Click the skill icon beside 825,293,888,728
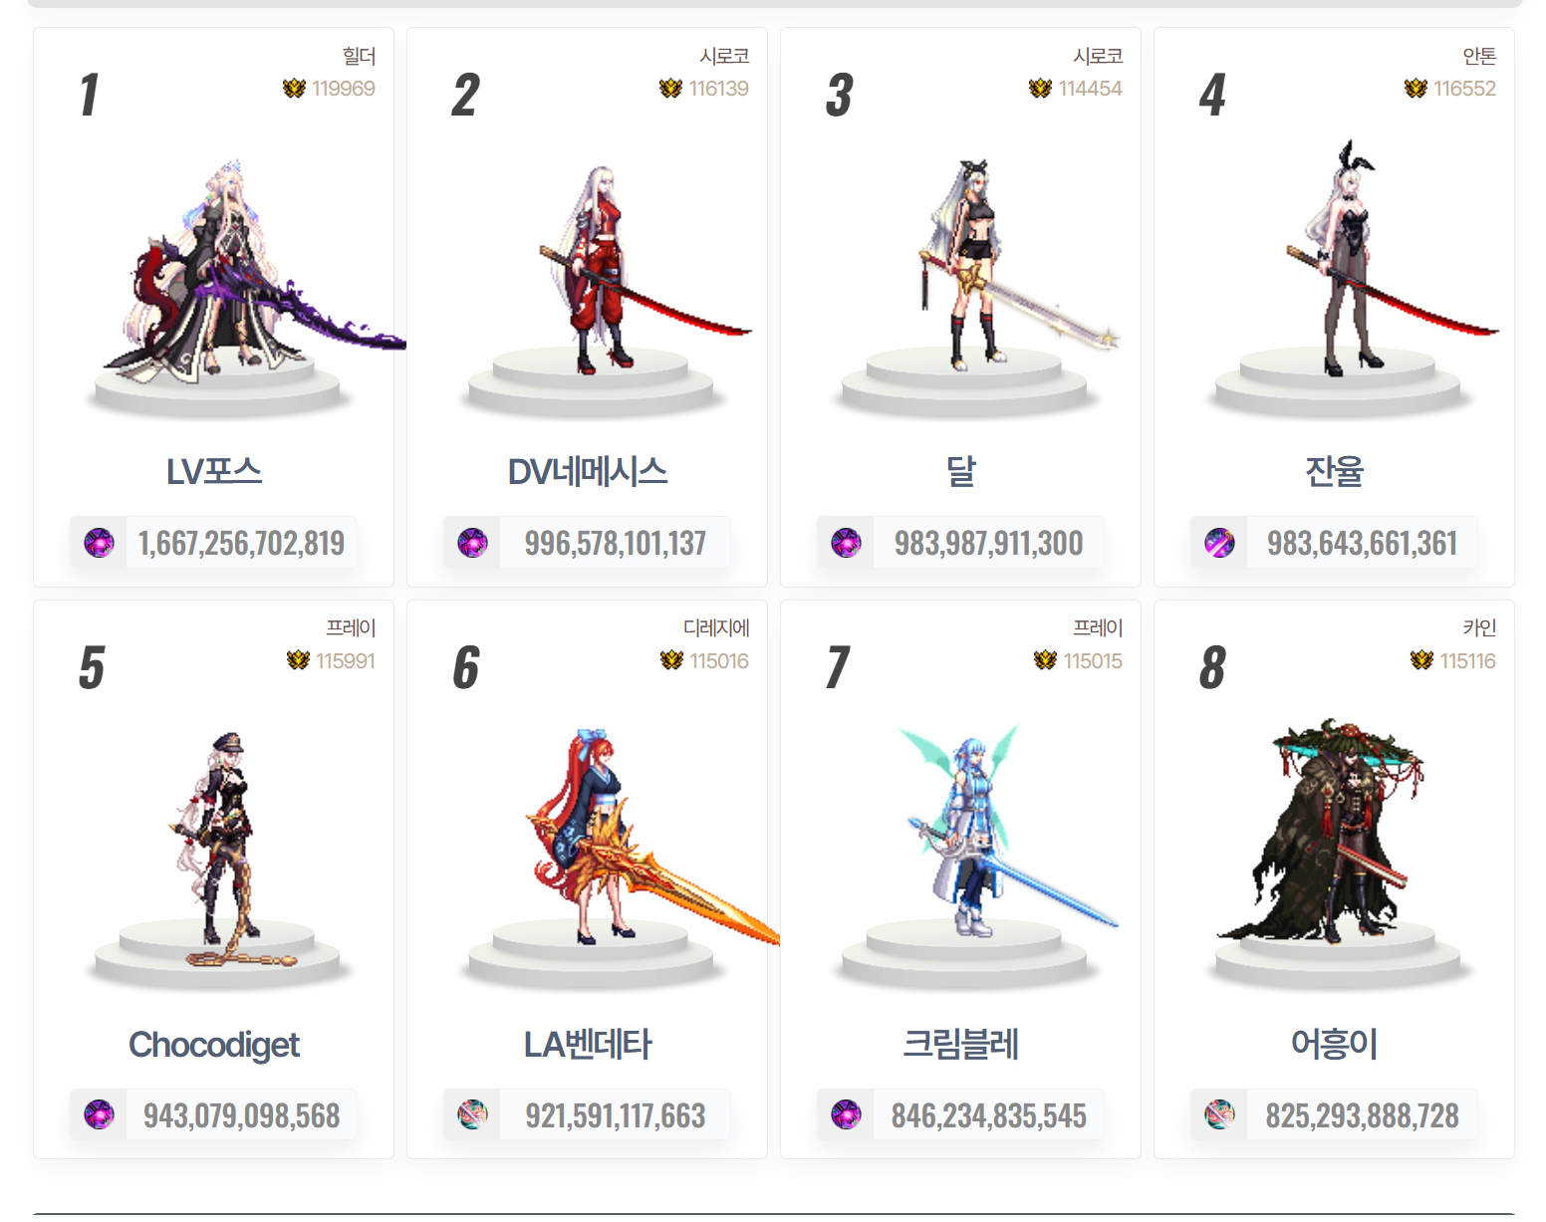 (1219, 1114)
